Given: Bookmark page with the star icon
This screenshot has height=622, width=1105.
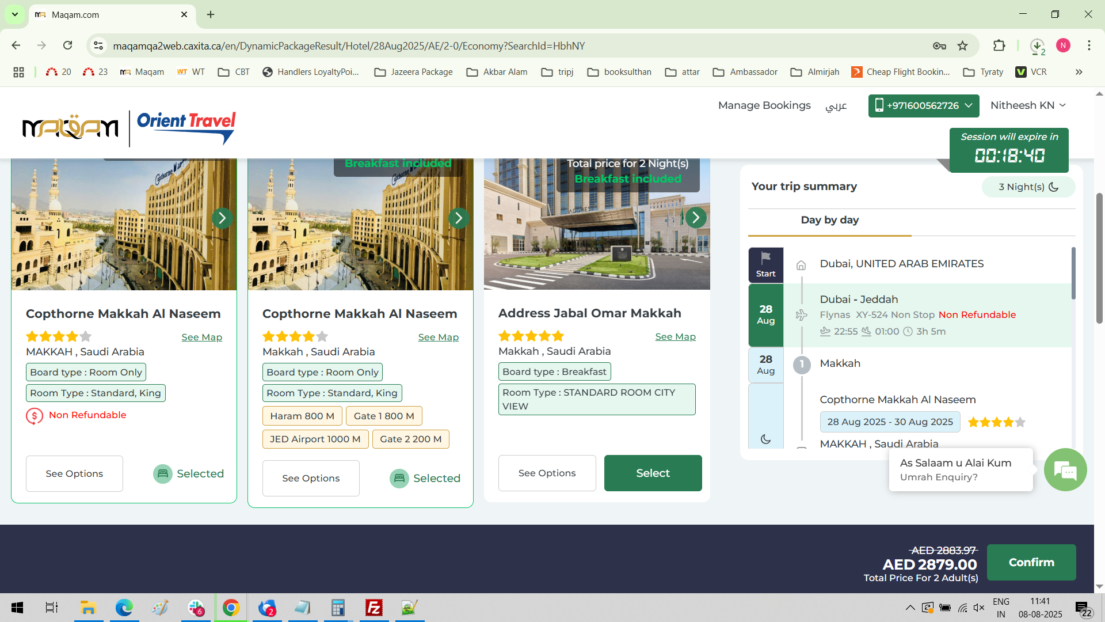Looking at the screenshot, I should point(963,46).
